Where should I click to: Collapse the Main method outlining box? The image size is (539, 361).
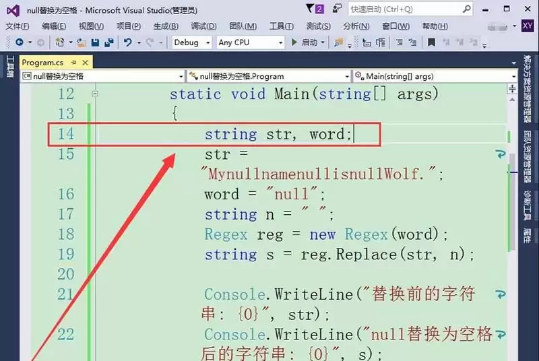pos(95,94)
